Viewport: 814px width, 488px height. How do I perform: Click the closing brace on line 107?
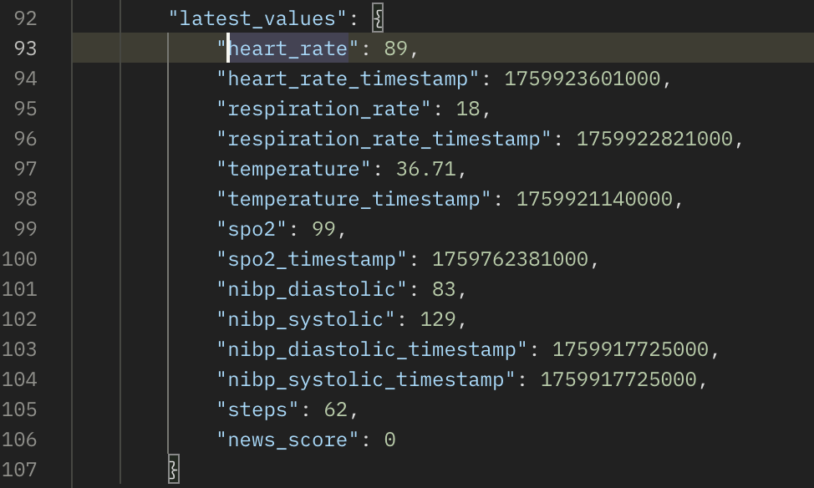[x=174, y=469]
